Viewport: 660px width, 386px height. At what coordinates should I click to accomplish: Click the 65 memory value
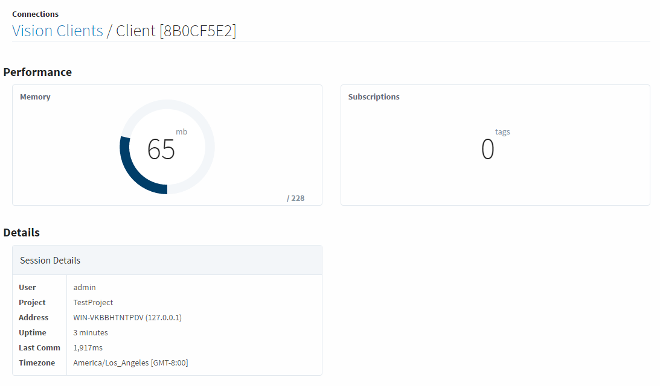coord(161,149)
